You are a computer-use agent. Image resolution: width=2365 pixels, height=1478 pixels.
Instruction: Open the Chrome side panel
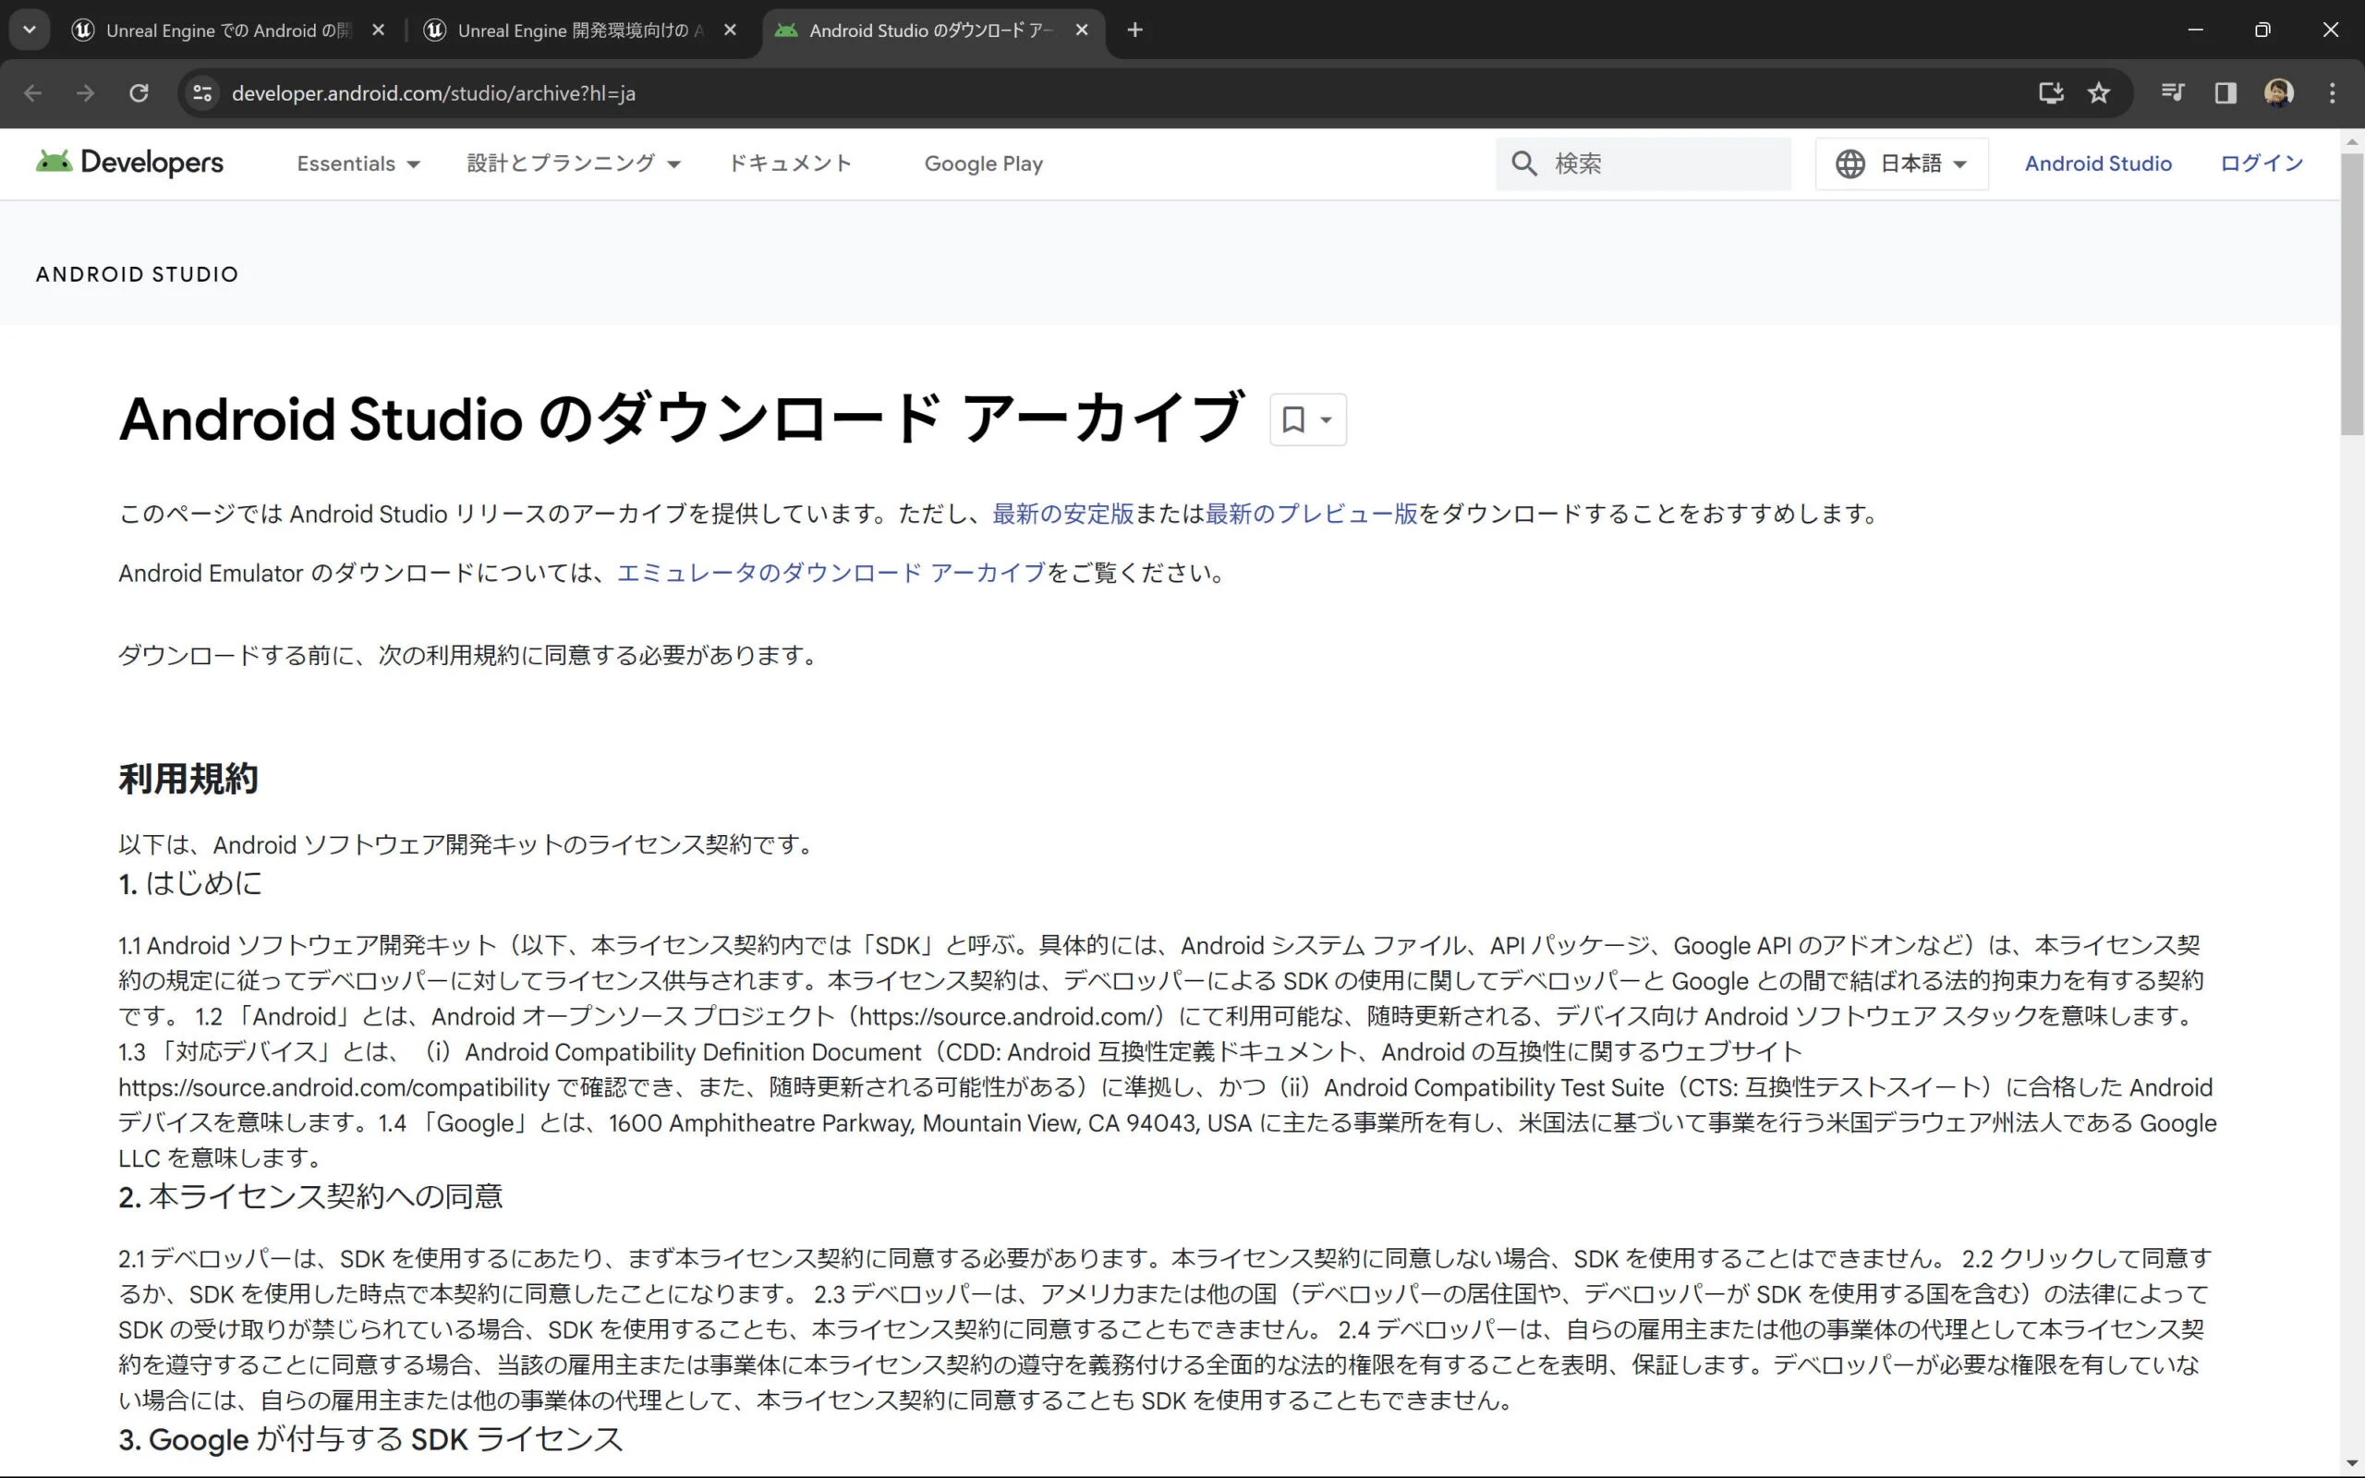click(x=2226, y=93)
